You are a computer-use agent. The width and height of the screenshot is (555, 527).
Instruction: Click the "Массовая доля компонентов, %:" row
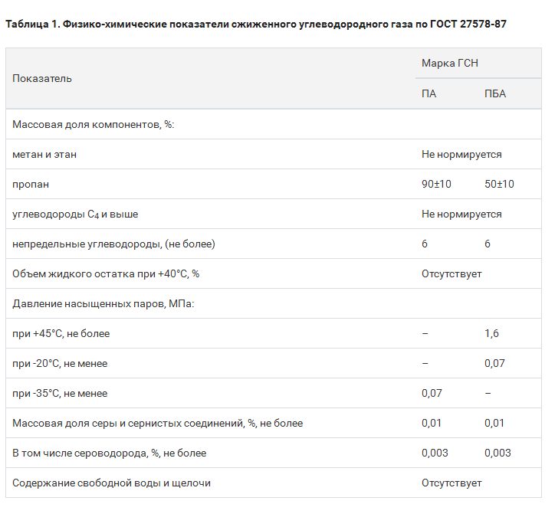pyautogui.click(x=94, y=124)
